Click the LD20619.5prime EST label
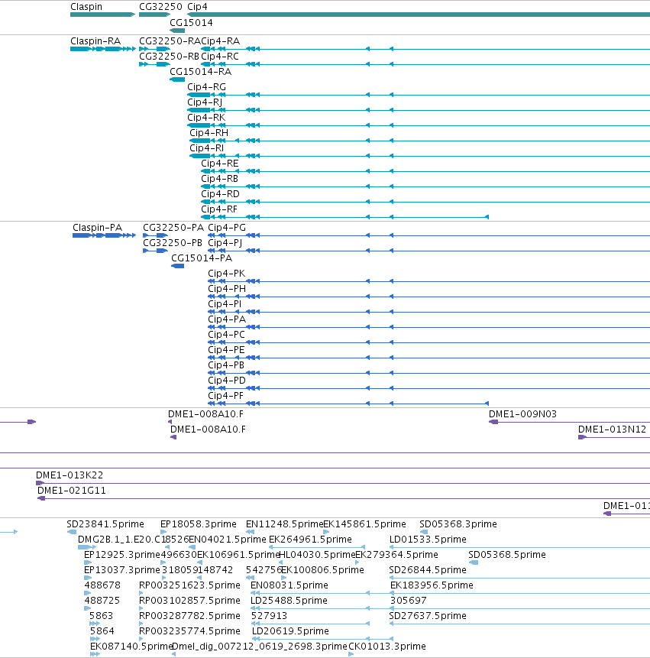 point(290,631)
